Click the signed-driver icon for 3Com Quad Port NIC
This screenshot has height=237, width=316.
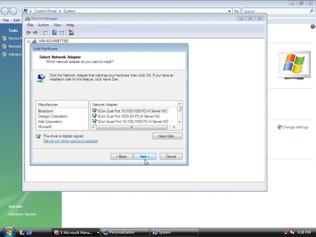coord(94,121)
